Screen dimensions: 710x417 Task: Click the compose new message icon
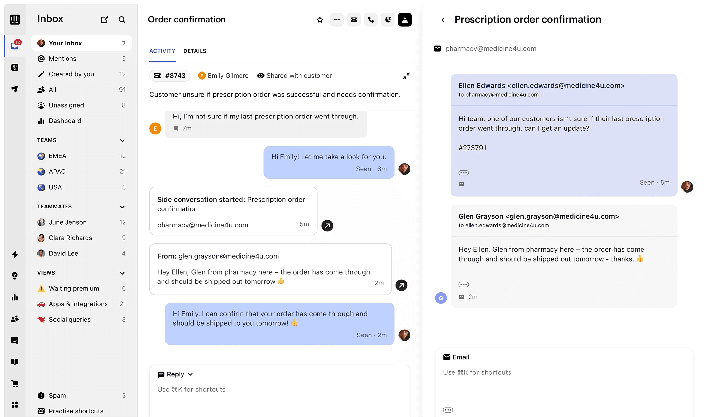click(104, 20)
